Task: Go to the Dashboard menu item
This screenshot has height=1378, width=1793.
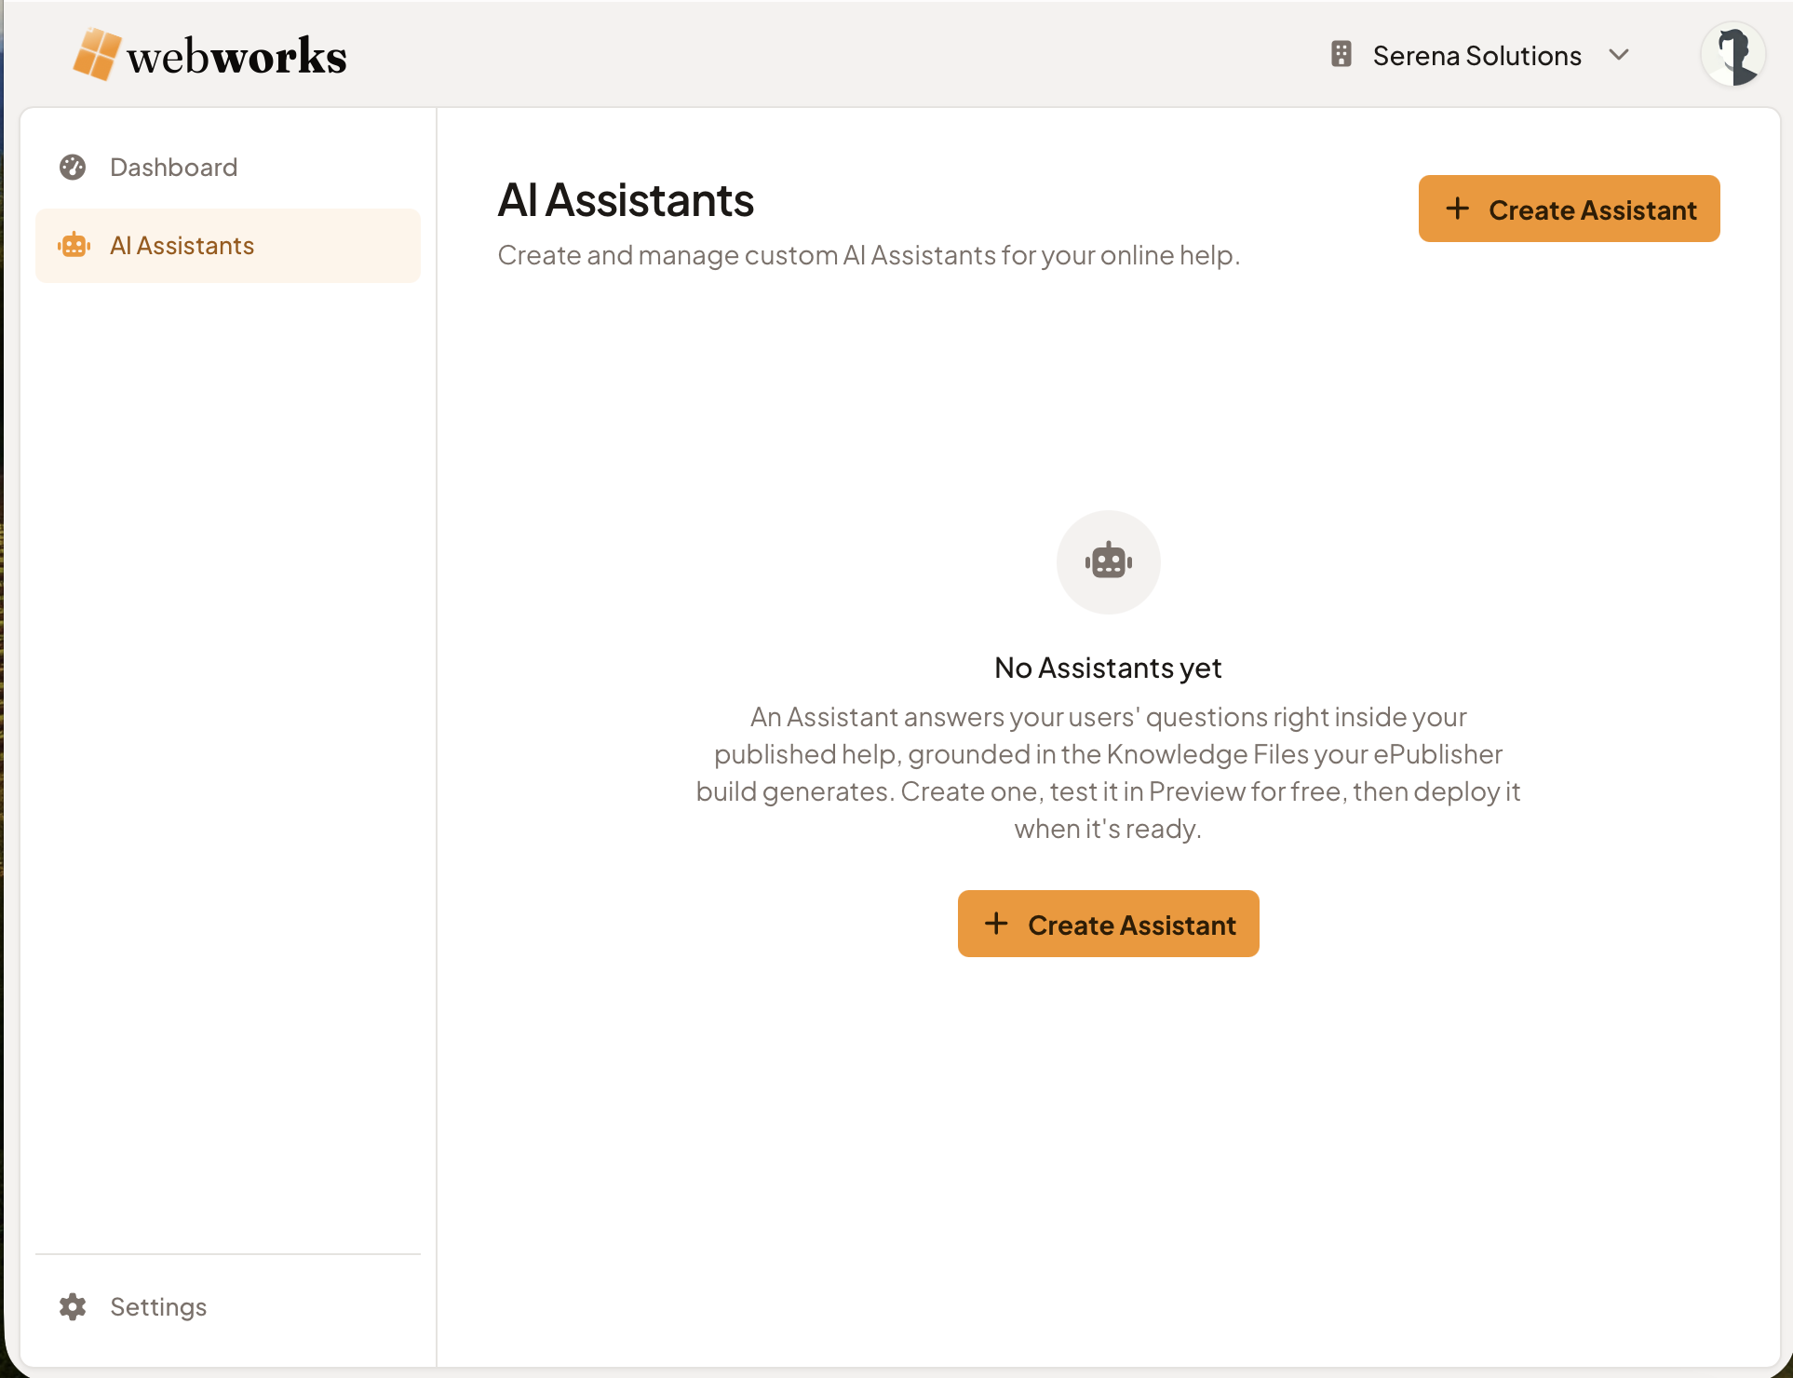Action: [228, 168]
